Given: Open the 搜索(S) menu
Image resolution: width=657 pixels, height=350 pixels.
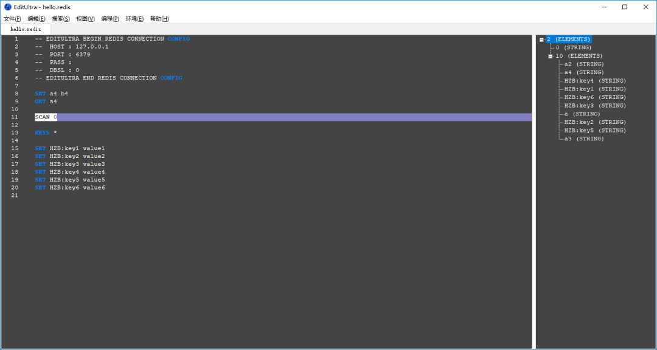Looking at the screenshot, I should tap(61, 19).
